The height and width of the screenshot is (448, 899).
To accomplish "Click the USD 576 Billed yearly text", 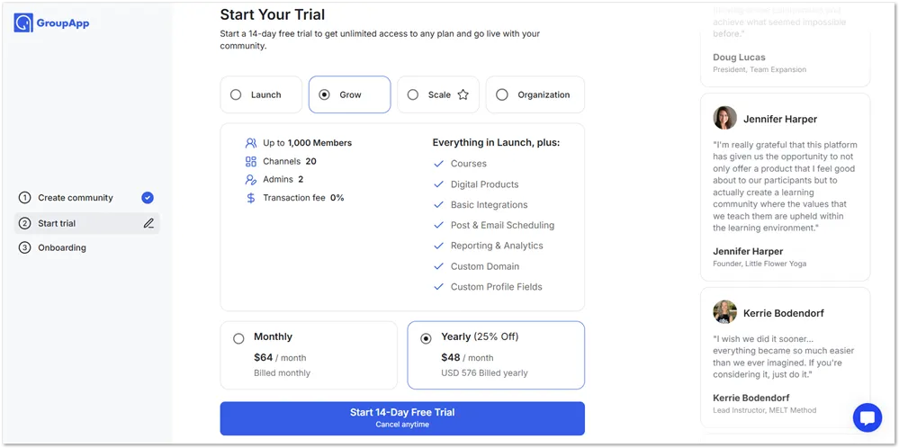I will (x=484, y=373).
